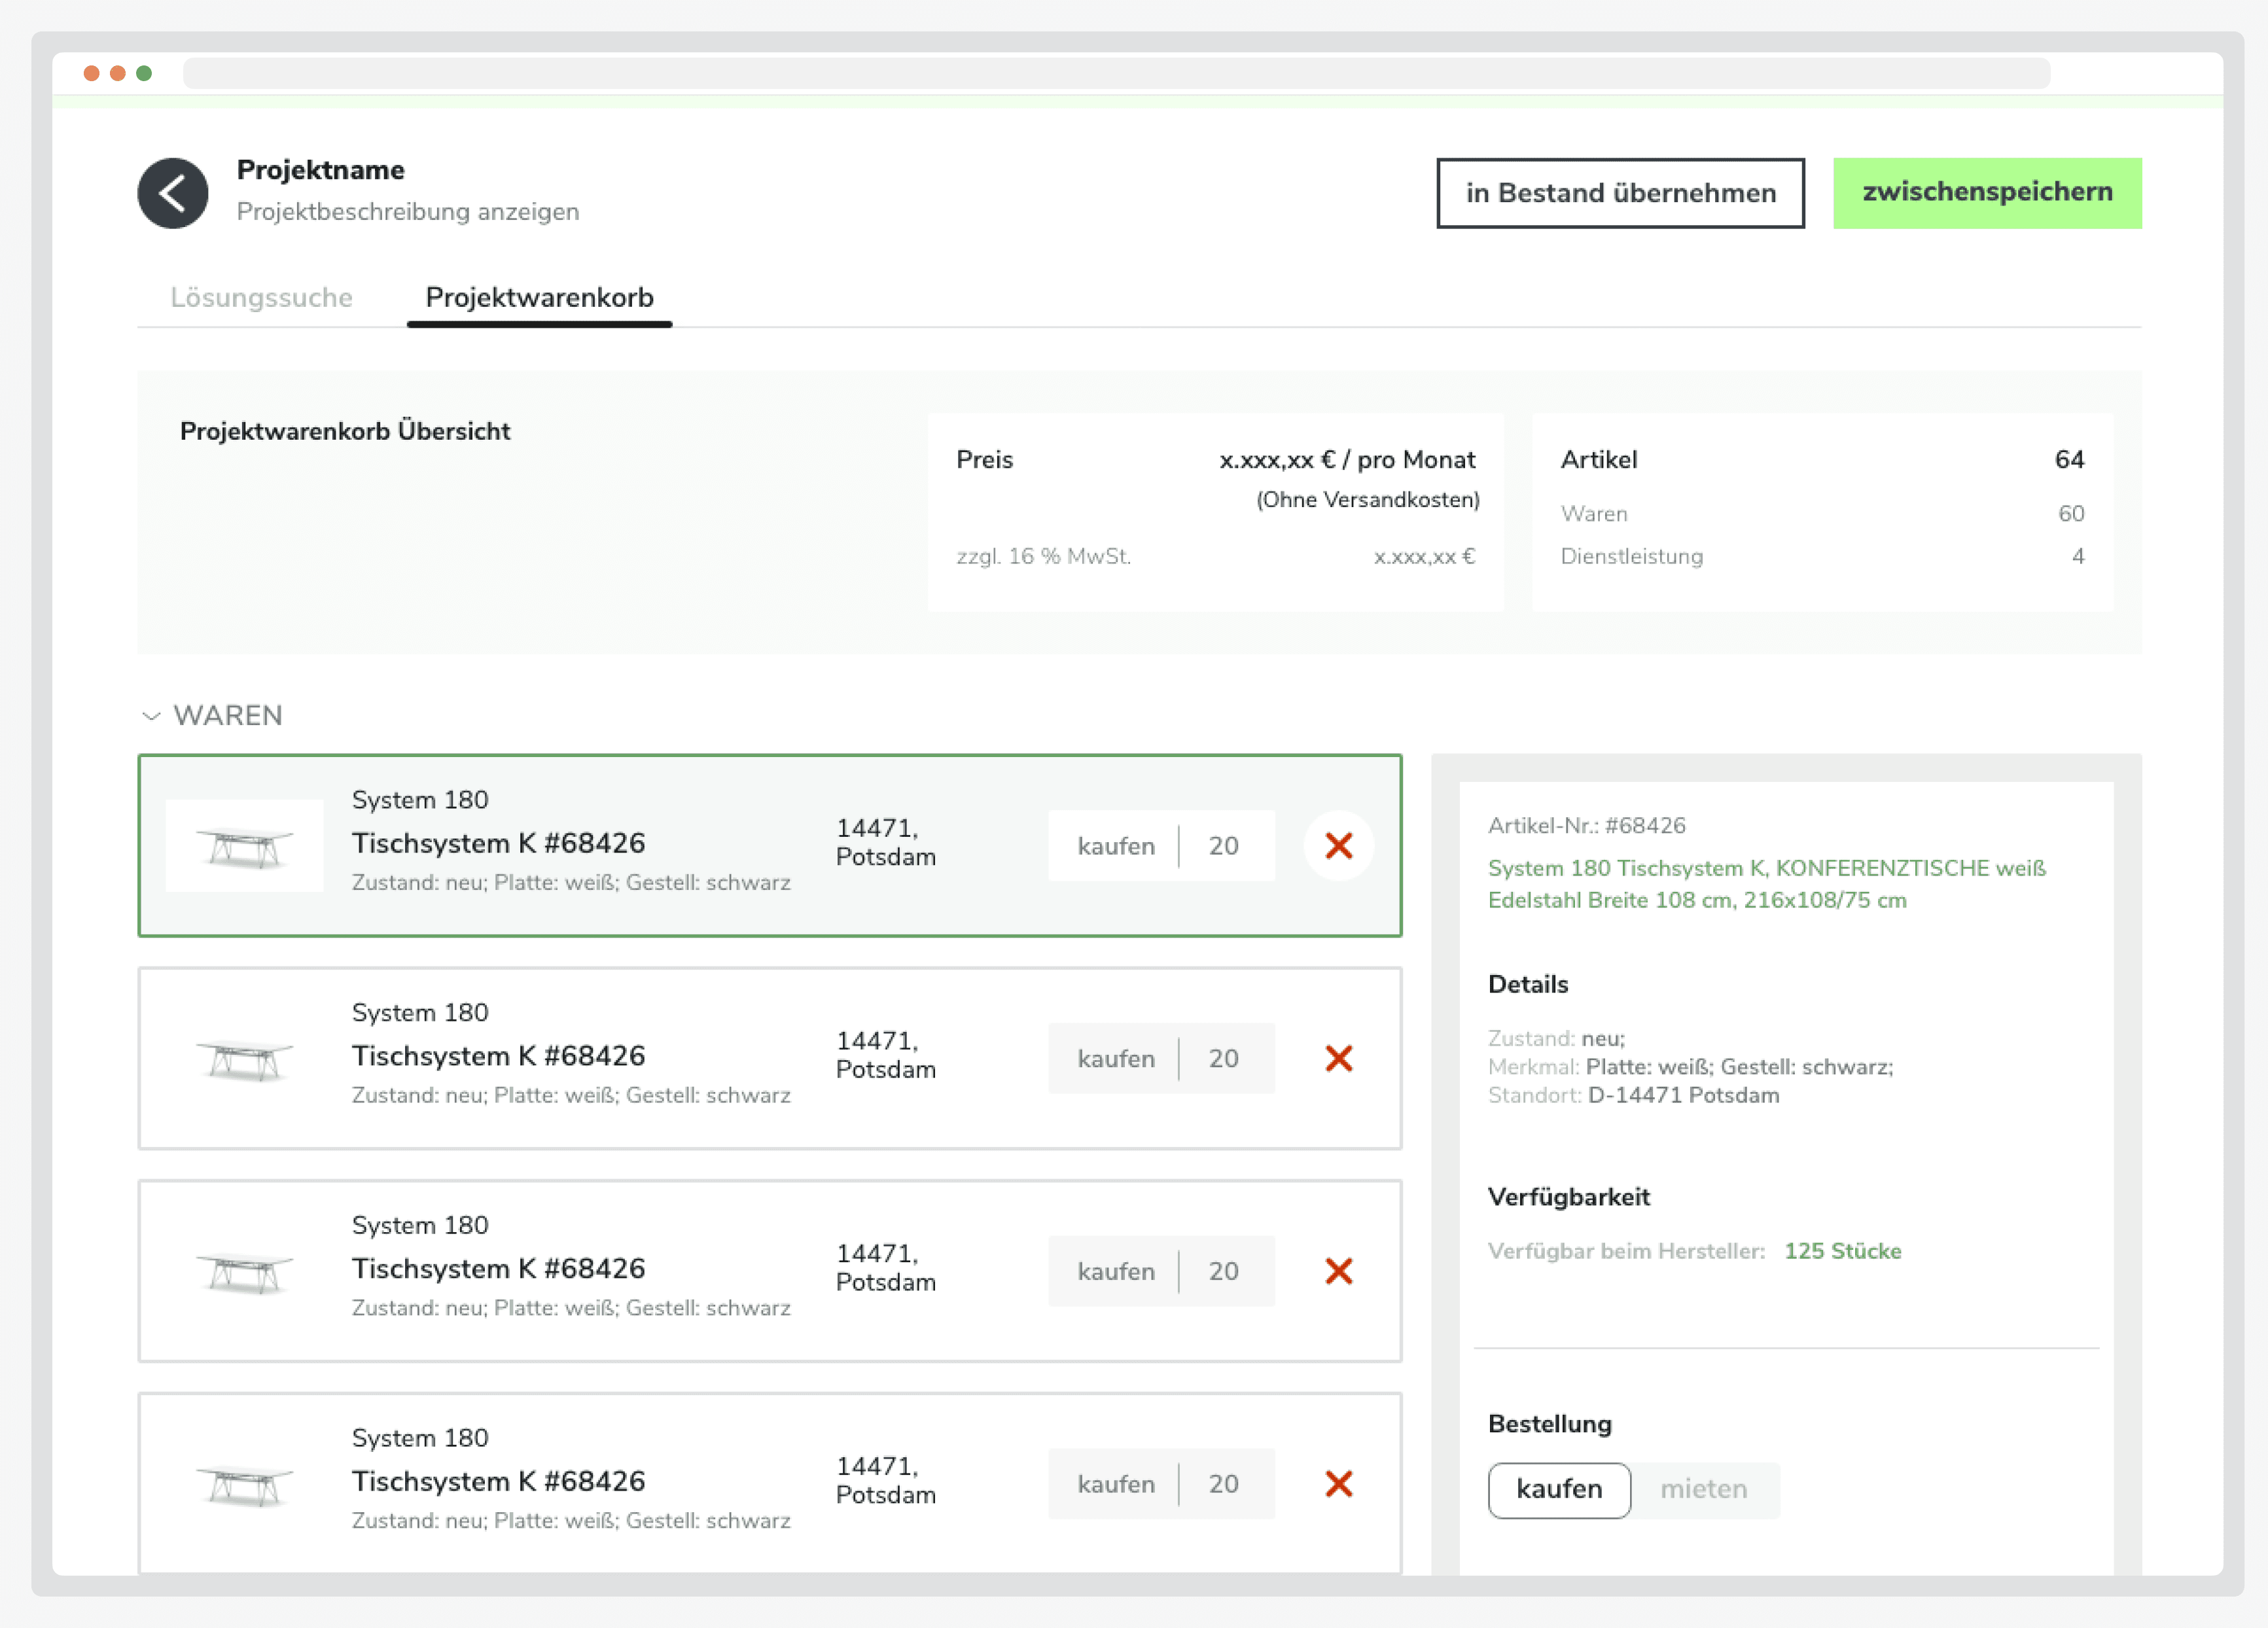
Task: Select the kaufen option under Bestellung
Action: (1558, 1489)
